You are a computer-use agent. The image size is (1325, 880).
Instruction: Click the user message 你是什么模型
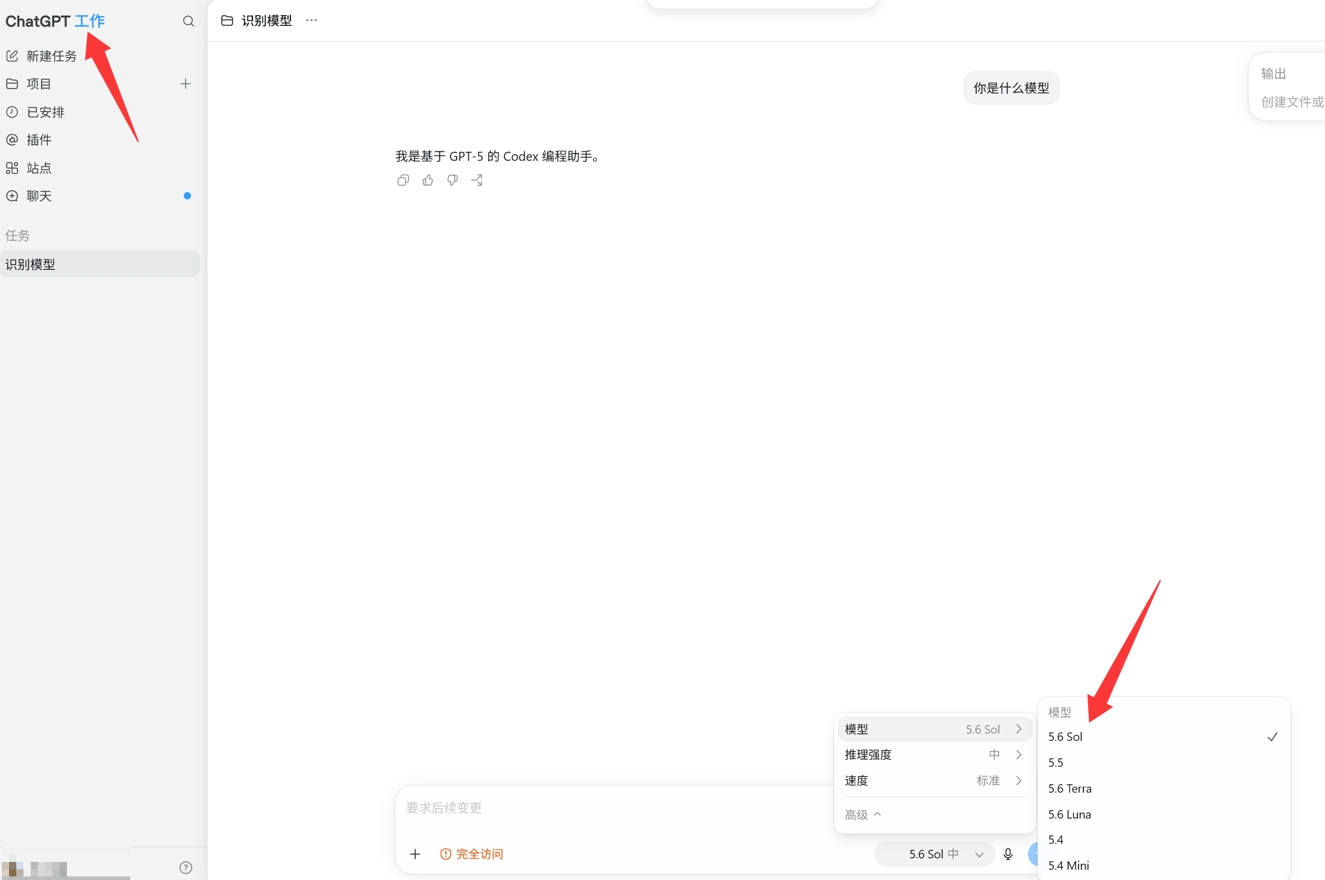[1011, 88]
